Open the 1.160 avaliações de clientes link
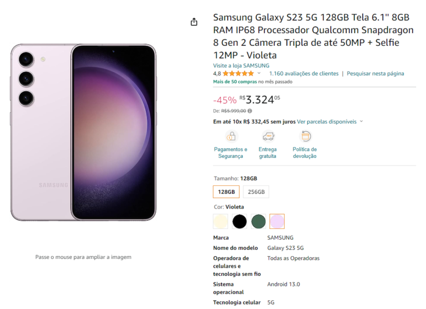426x309 pixels. [303, 73]
